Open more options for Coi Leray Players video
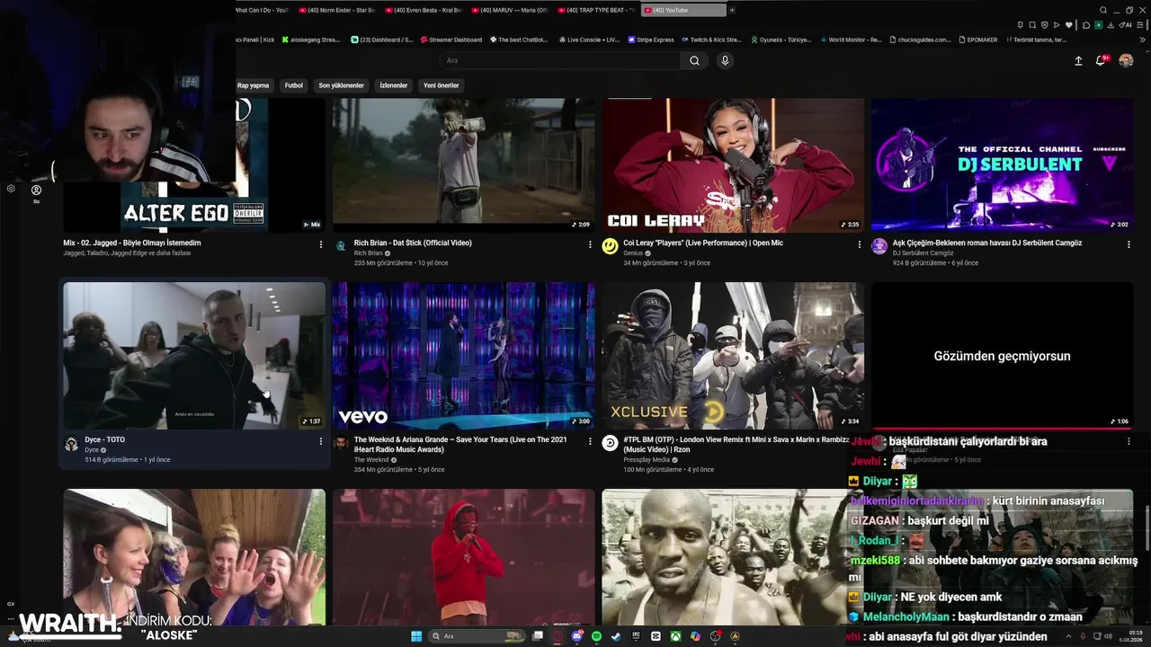 pos(859,244)
